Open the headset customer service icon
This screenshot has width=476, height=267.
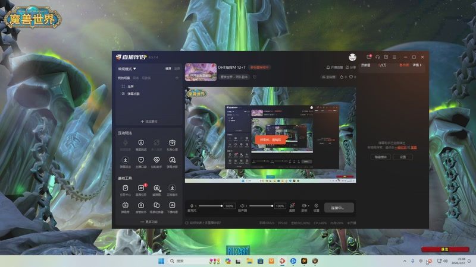pos(378,57)
